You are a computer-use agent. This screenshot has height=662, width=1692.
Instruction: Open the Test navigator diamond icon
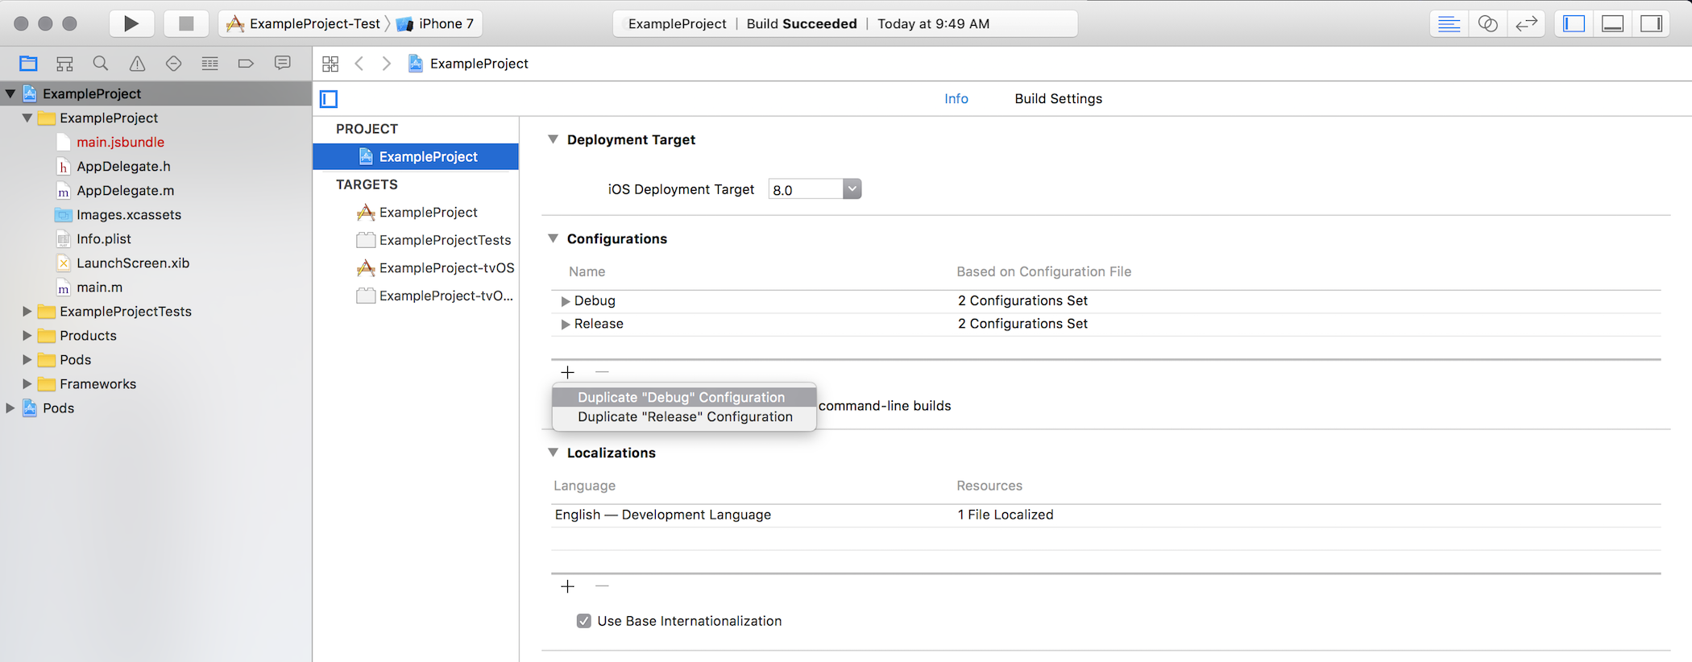coord(173,63)
